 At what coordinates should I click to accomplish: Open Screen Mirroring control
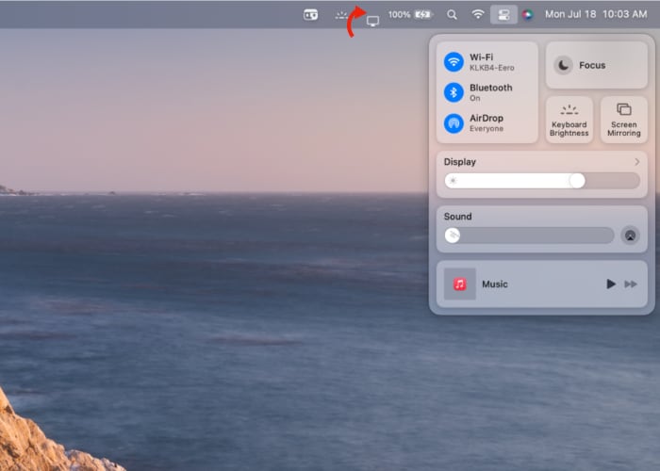[624, 120]
